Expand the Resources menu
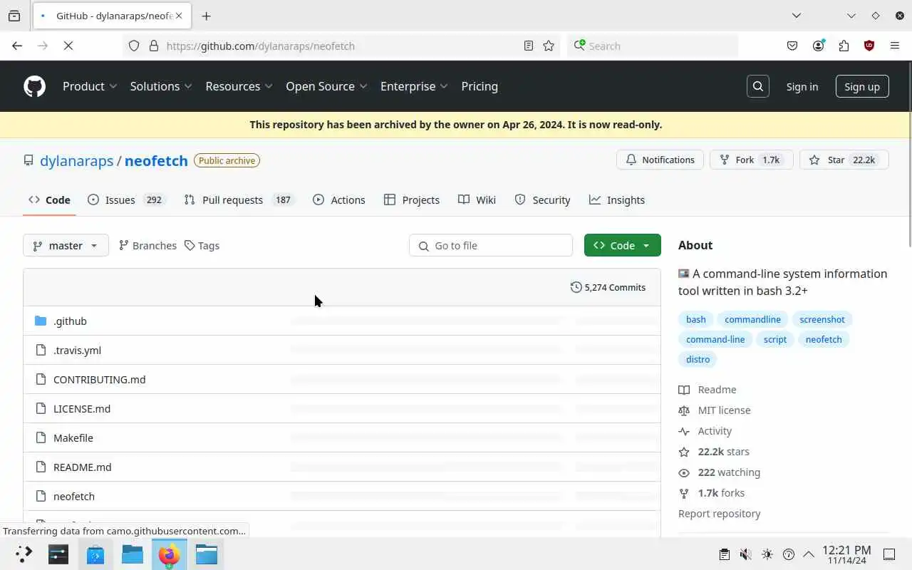Screen dimensions: 912x570 pos(239,86)
